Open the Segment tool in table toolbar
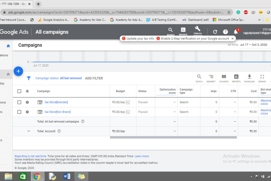 coord(211,78)
